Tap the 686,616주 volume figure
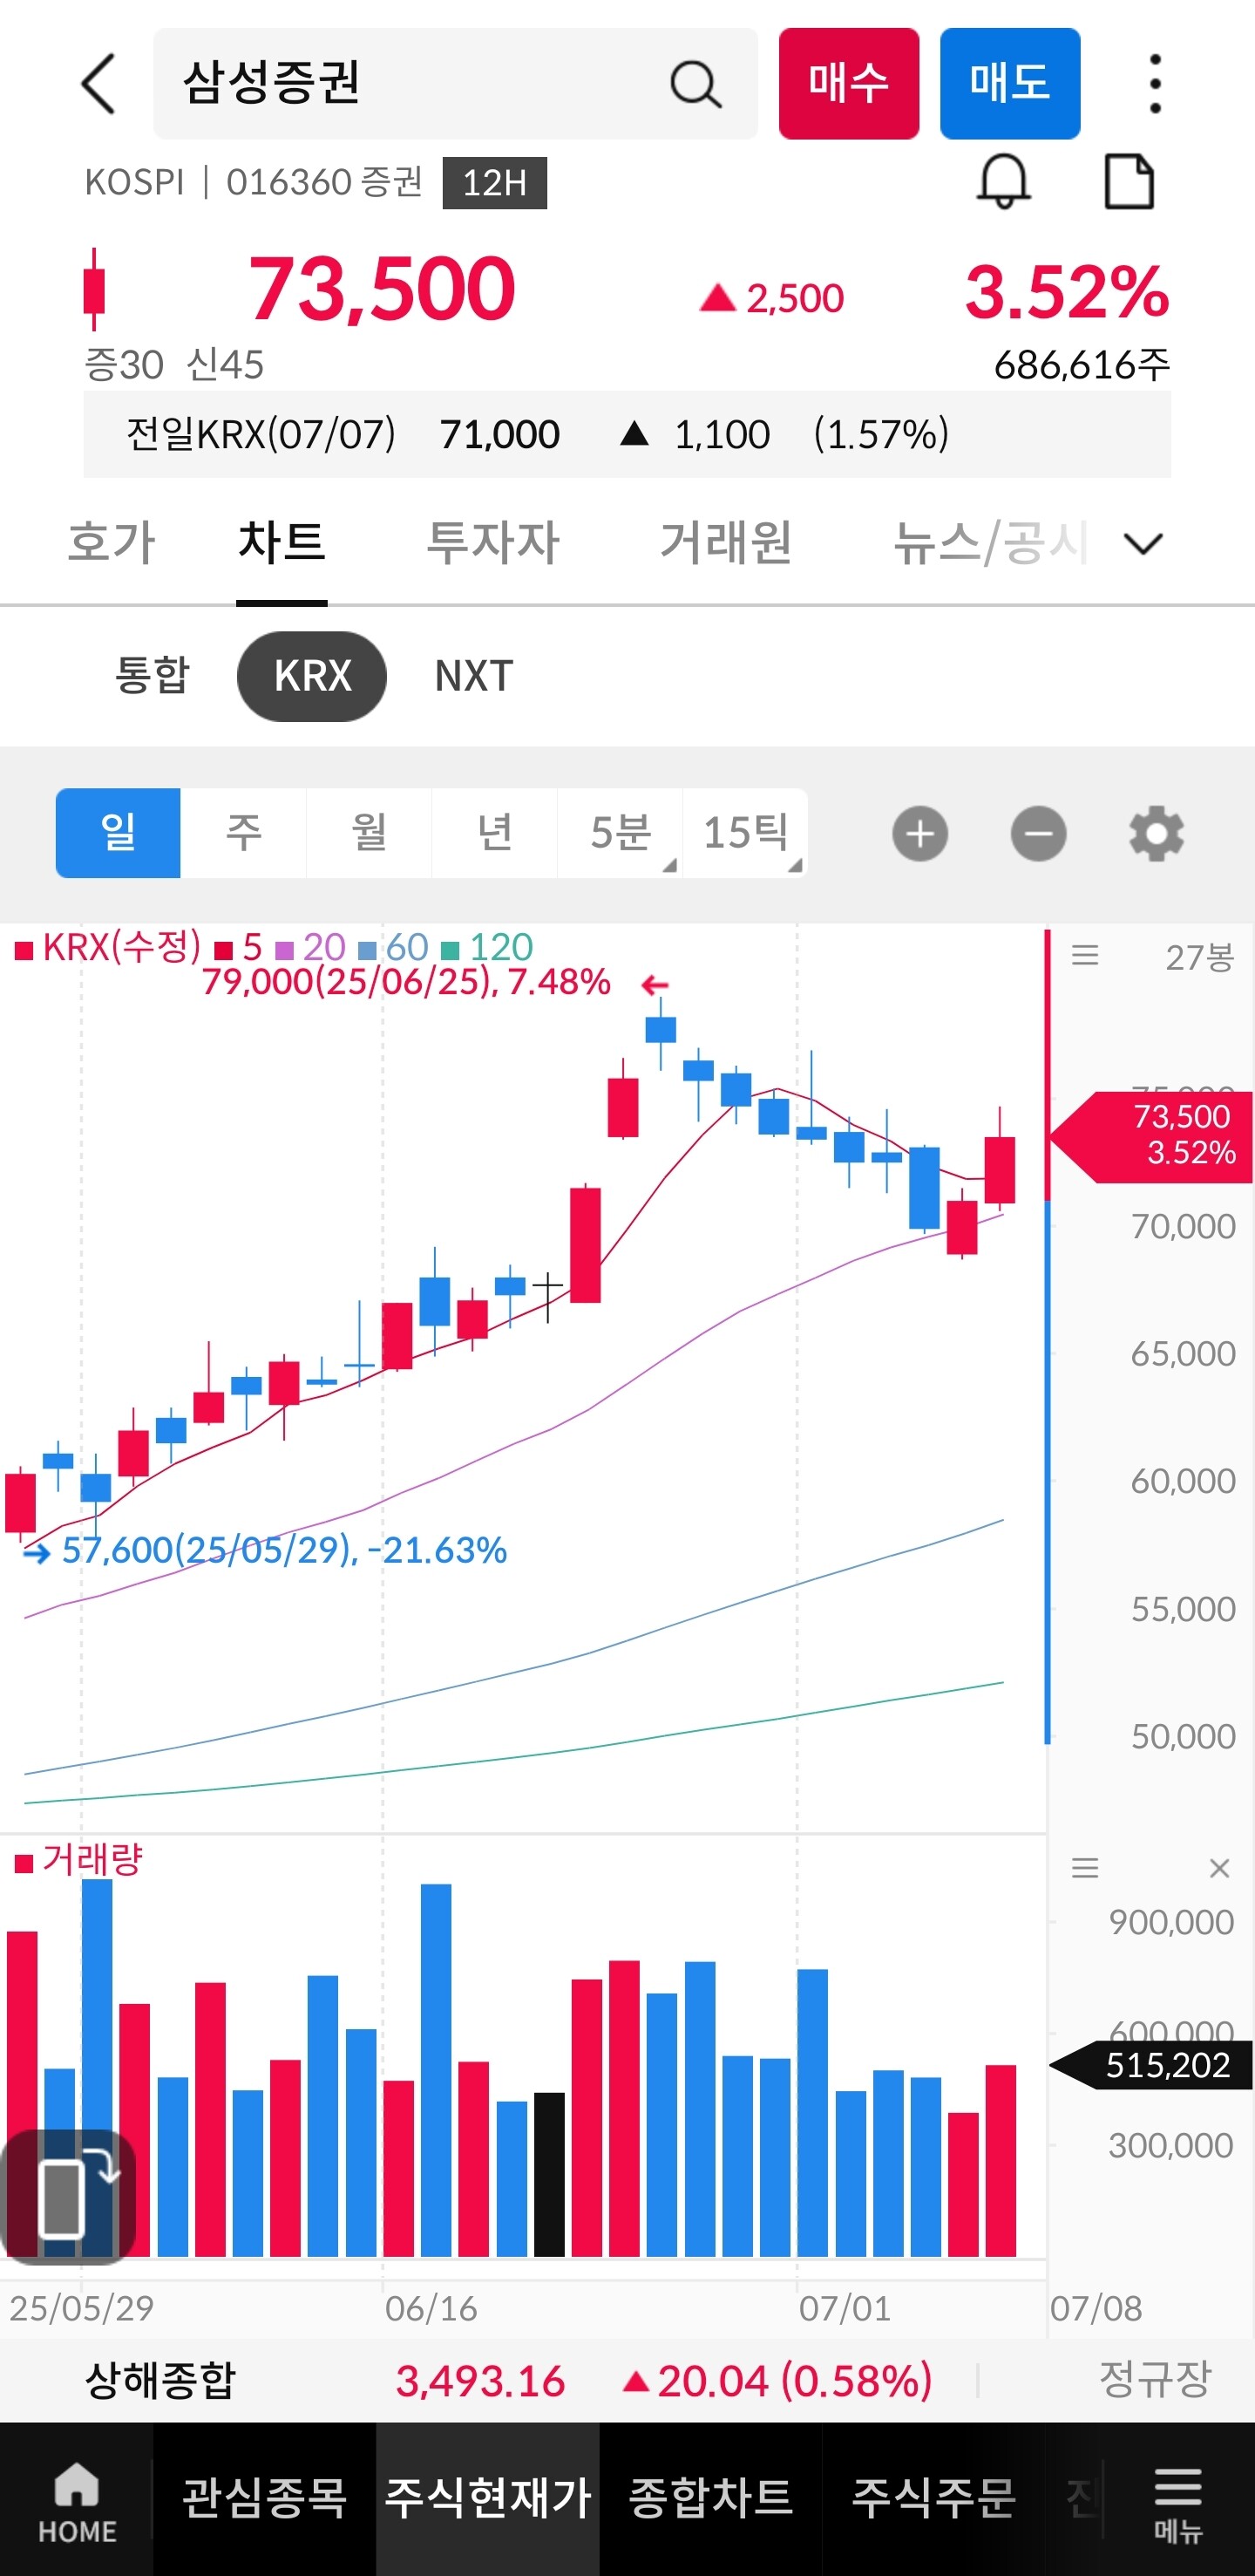1255x2576 pixels. [1082, 365]
